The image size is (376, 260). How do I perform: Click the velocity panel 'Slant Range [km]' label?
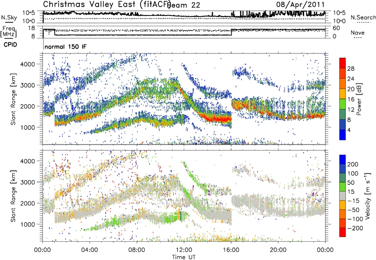pyautogui.click(x=13, y=196)
